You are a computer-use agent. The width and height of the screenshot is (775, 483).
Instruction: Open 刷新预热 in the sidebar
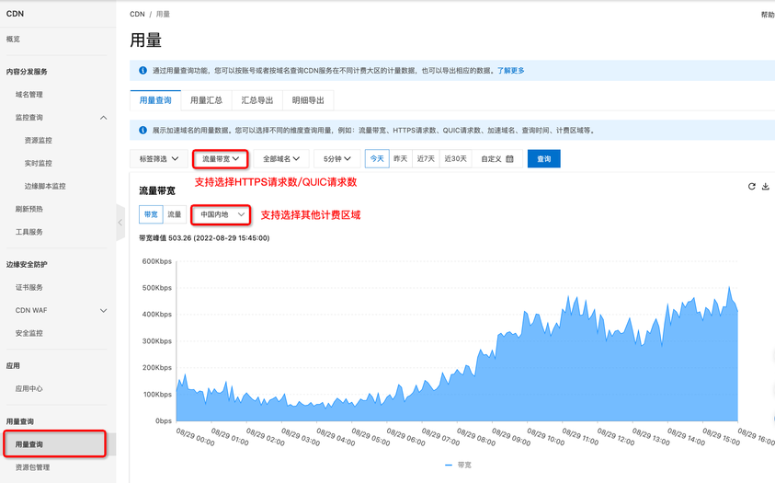(28, 209)
